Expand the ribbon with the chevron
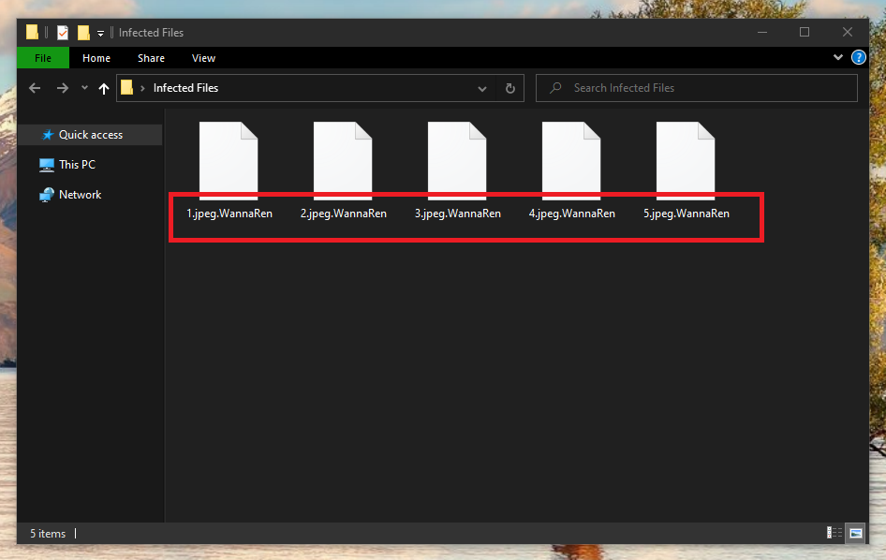 [x=838, y=57]
